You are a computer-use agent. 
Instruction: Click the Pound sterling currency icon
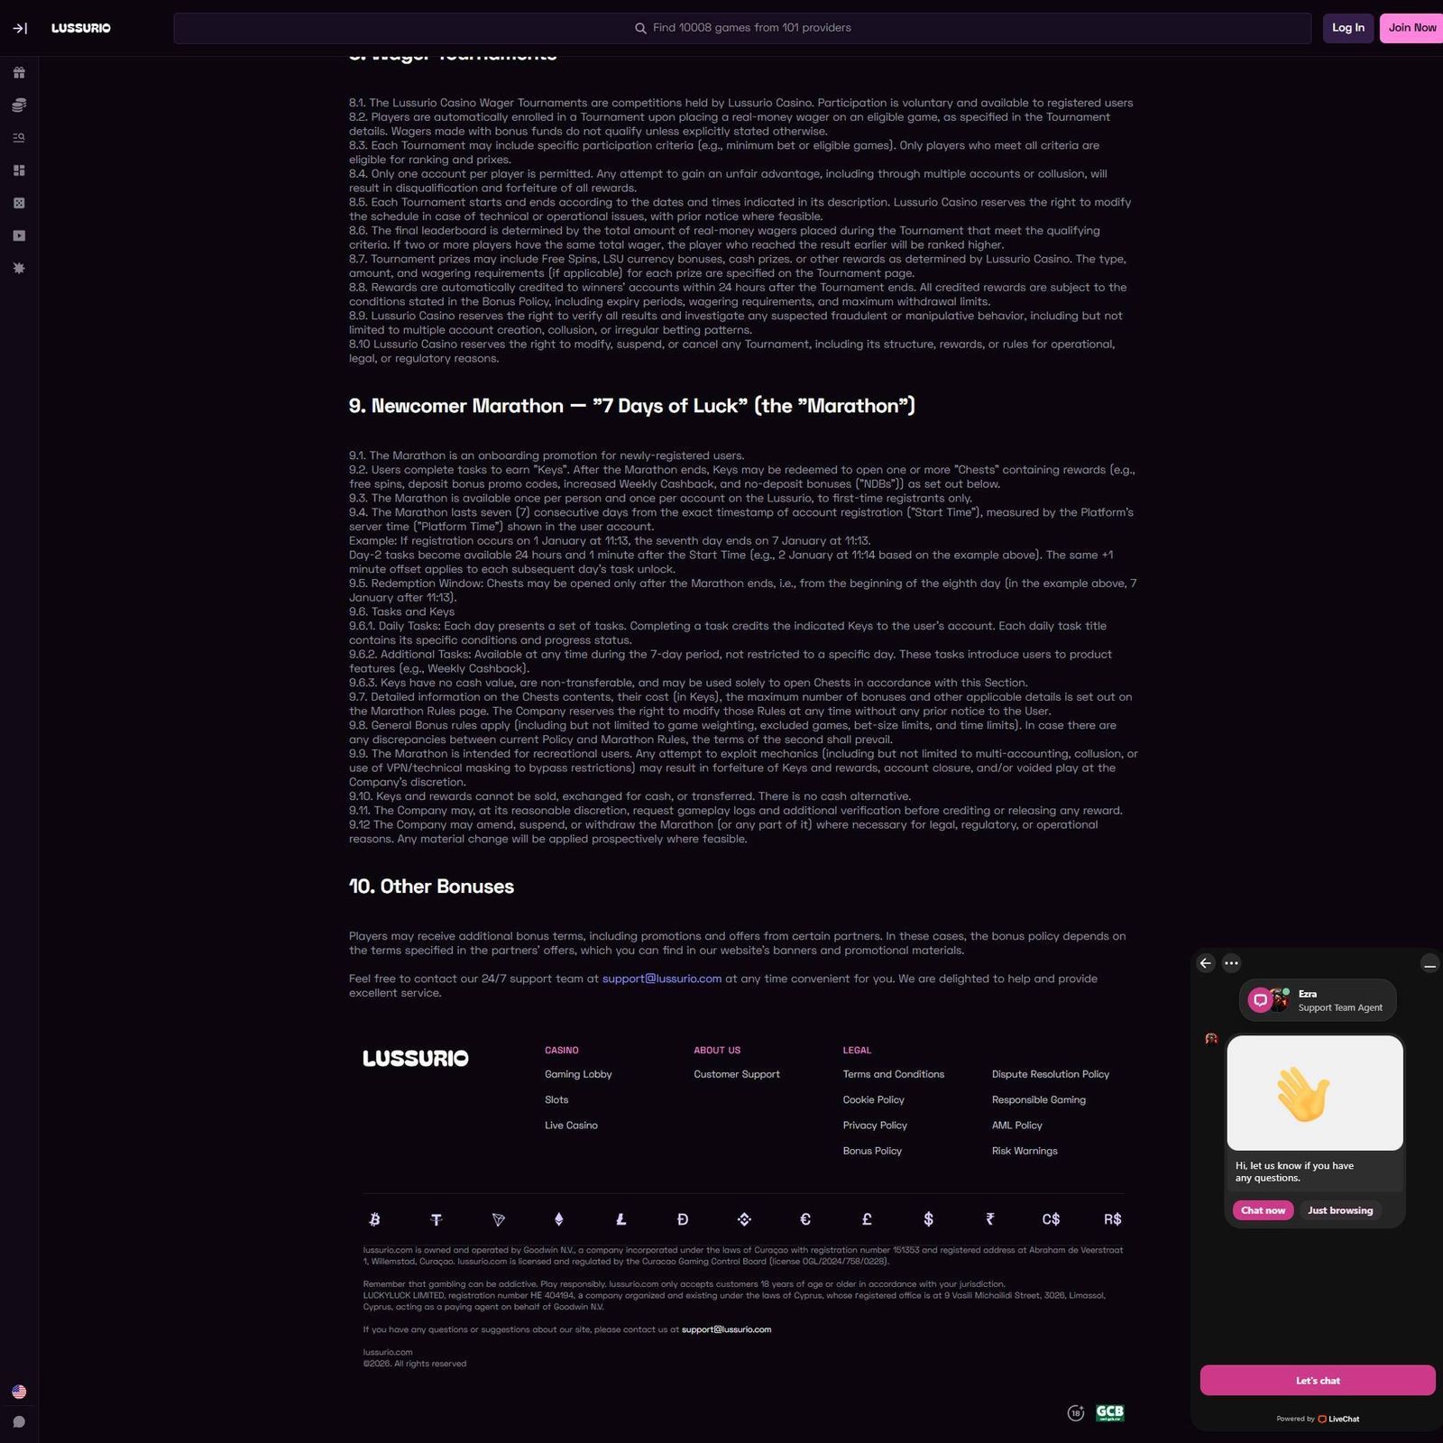click(867, 1219)
